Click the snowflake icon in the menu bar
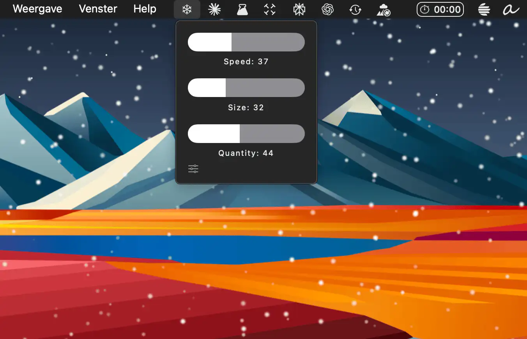The height and width of the screenshot is (339, 527). click(187, 9)
